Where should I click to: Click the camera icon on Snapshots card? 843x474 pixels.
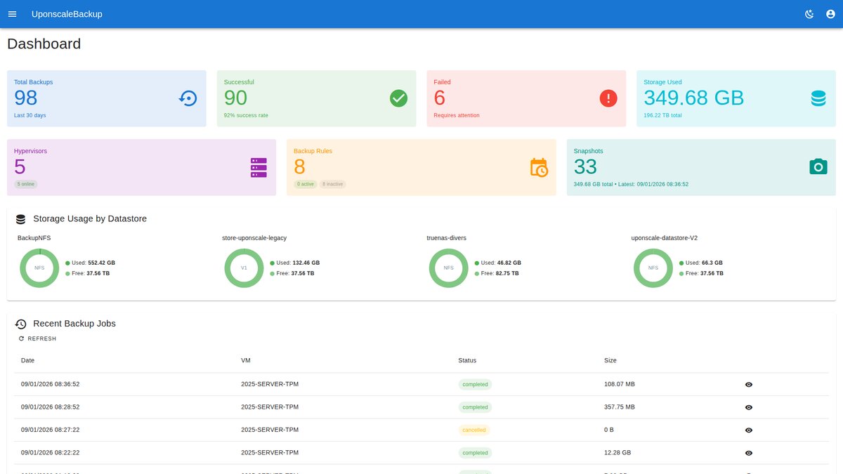(x=818, y=167)
